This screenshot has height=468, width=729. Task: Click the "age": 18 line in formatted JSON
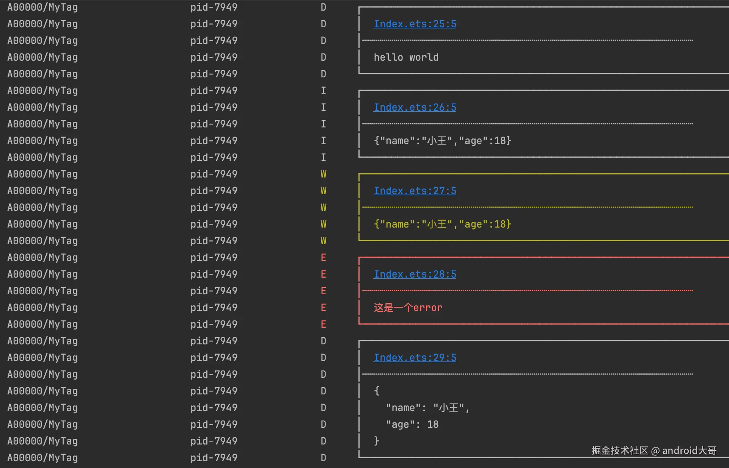pyautogui.click(x=412, y=424)
